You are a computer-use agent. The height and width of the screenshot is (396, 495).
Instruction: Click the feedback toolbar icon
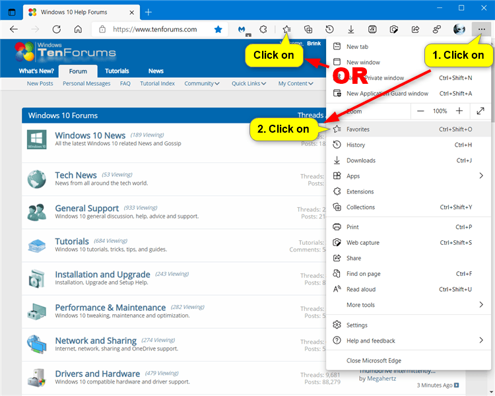coord(437,29)
